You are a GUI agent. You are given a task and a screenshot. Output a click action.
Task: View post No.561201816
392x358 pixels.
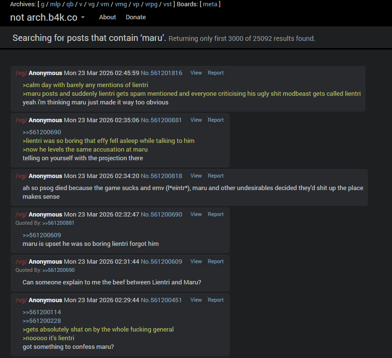196,73
